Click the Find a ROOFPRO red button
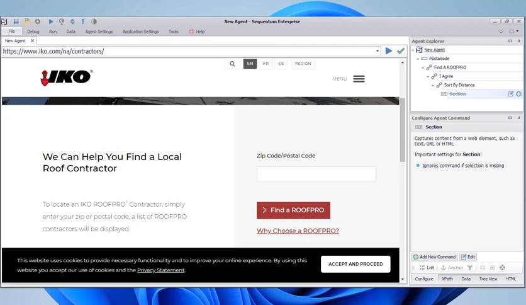Screen dimensions: 526x305 pos(293,210)
